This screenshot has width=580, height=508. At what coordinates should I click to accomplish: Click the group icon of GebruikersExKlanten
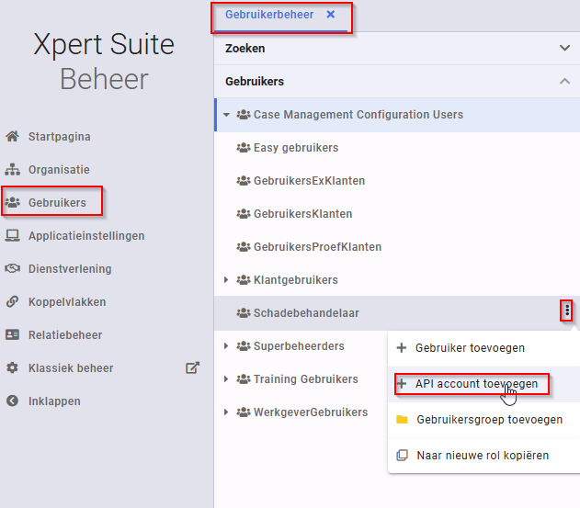244,181
